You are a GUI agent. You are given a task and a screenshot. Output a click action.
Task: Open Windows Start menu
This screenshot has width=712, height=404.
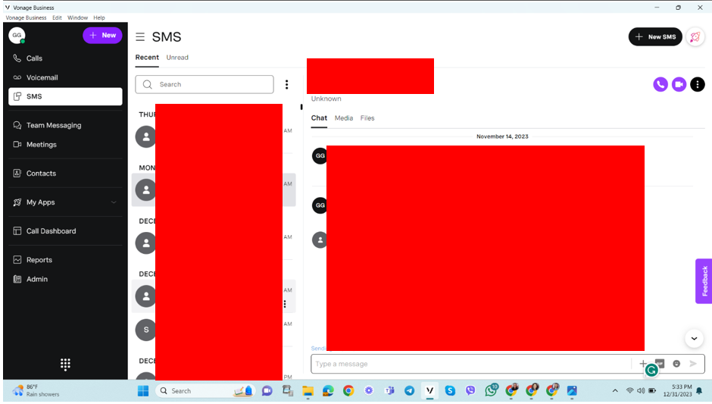(143, 391)
